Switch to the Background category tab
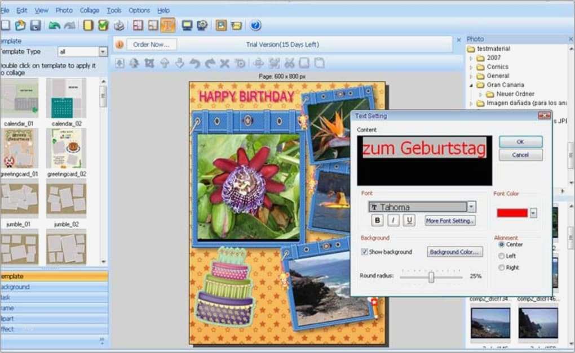The width and height of the screenshot is (575, 353). coord(54,287)
